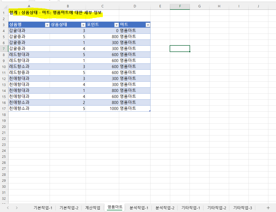Expand the 마트 filter dropdown
Image resolution: width=276 pixels, height=212 pixels.
click(148, 25)
